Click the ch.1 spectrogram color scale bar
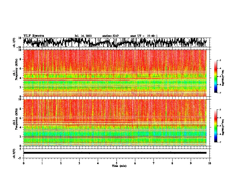This screenshot has width=236, height=183. tap(216, 77)
